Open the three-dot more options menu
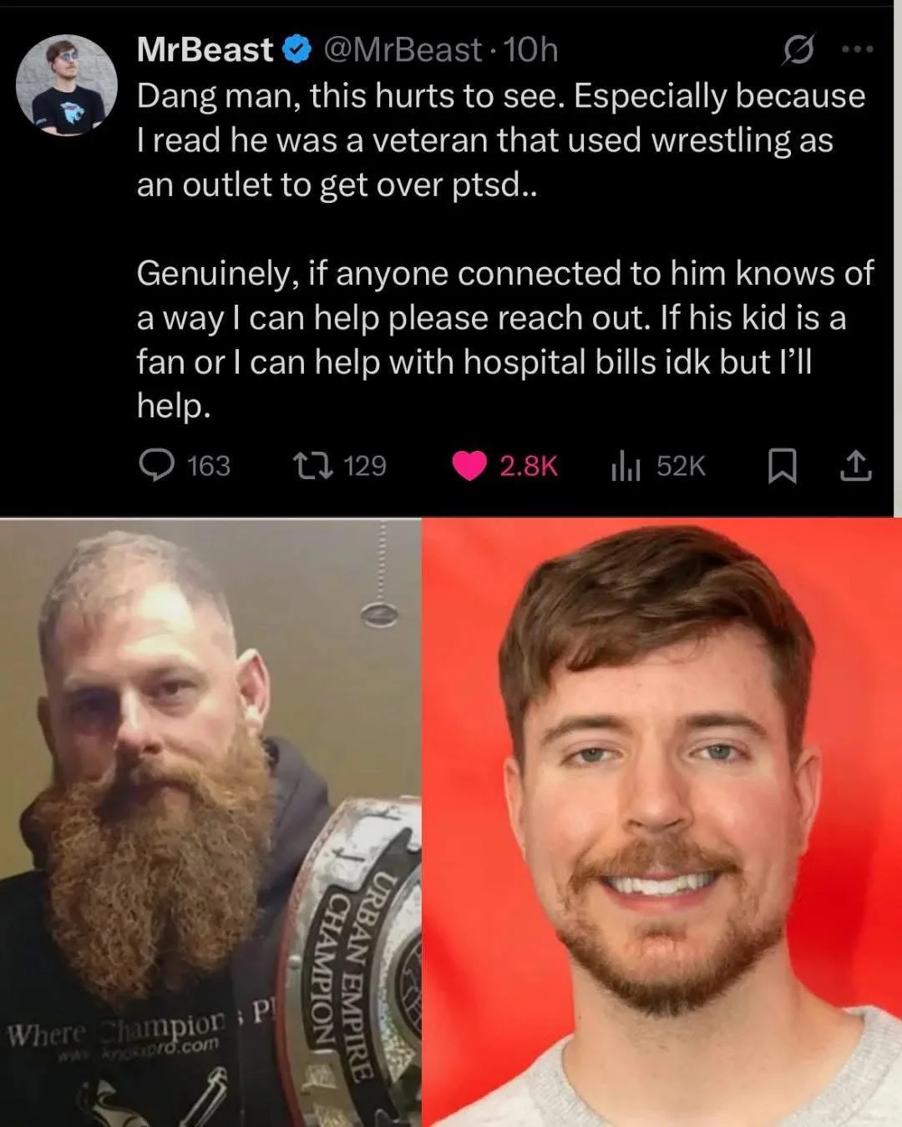Image resolution: width=902 pixels, height=1127 pixels. 857,50
